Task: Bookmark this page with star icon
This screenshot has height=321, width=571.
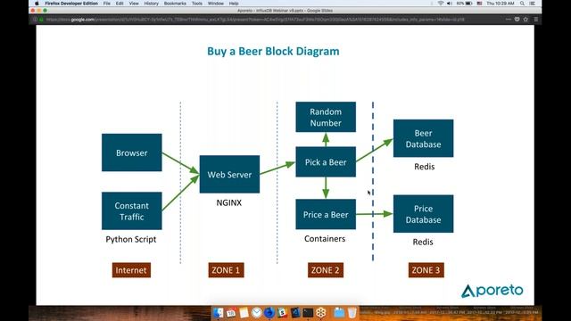Action: point(525,20)
